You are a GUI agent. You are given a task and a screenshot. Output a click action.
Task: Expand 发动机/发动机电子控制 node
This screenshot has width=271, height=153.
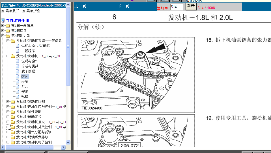point(8,142)
